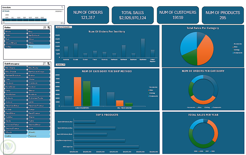Screen dimensions: 246x155
Task: Select (blank) in SubCategory slicer
Action: tap(39, 132)
